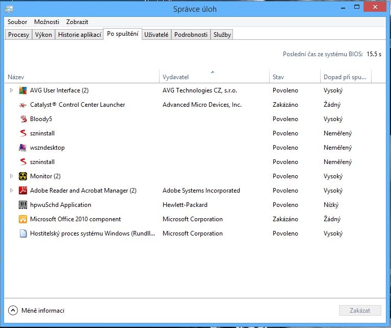Select the AVG User Interface (2) row name
Screen dimensions: 391x328
pyautogui.click(x=59, y=90)
